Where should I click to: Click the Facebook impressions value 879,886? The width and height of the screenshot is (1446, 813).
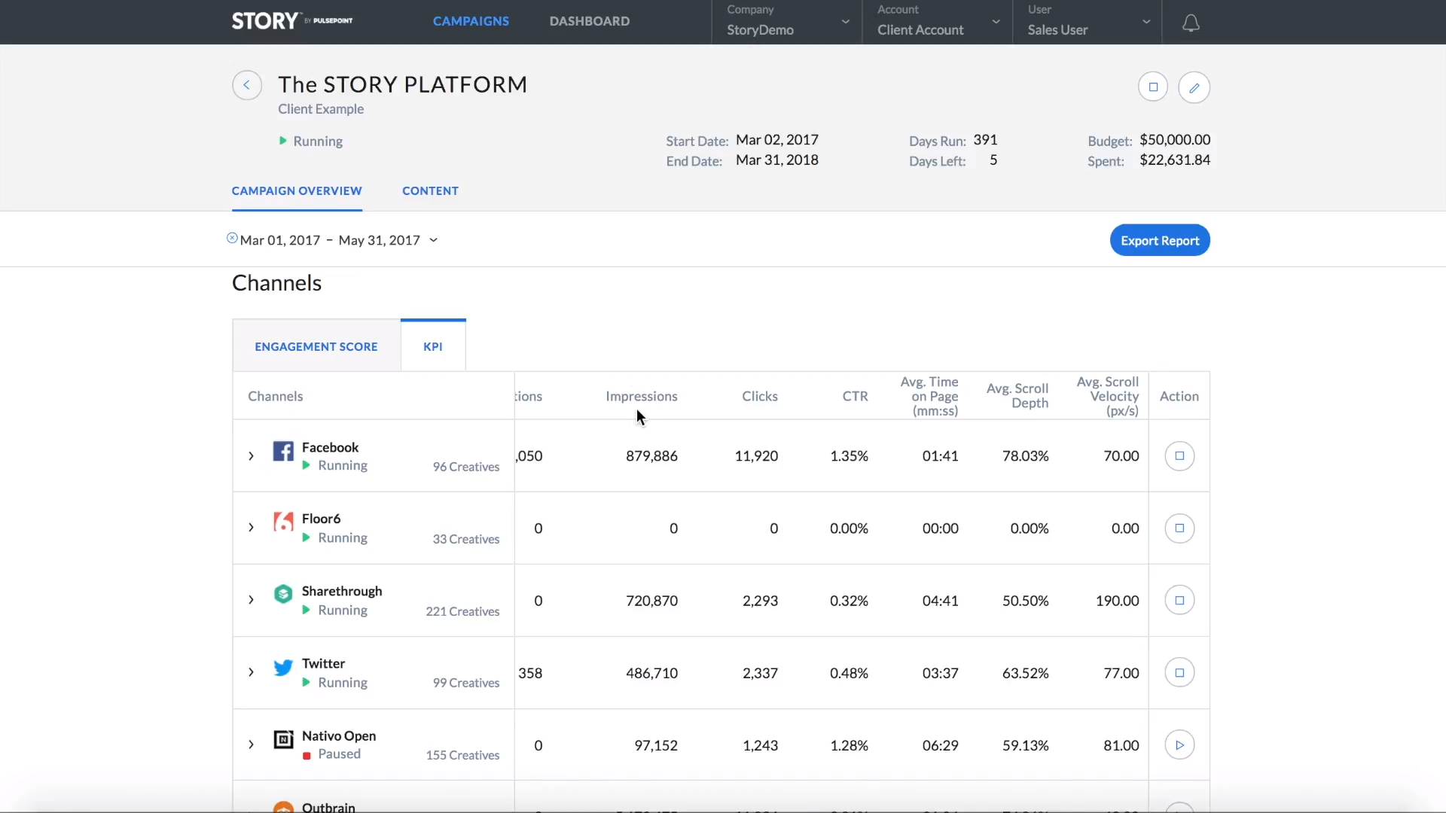[x=651, y=455]
